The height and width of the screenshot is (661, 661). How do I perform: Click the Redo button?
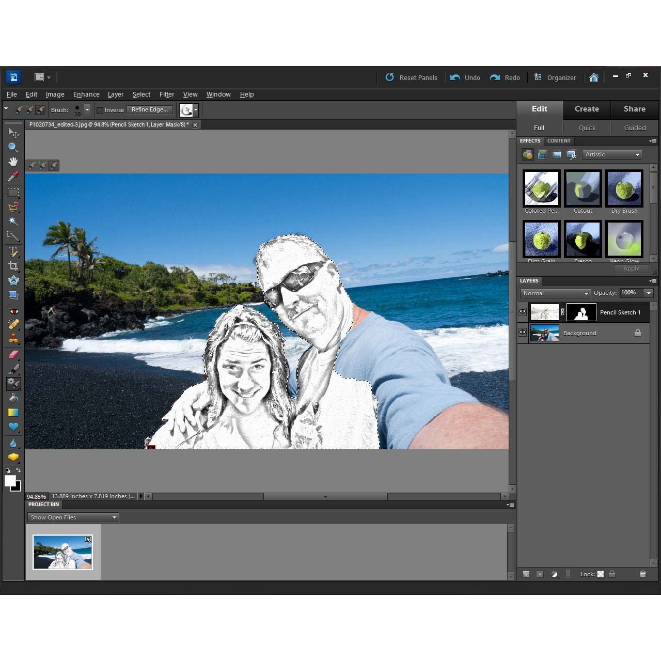point(505,77)
